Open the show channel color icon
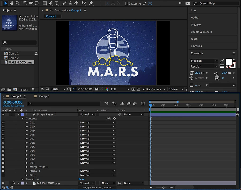Screen dimensions: 241x190 [107, 89]
